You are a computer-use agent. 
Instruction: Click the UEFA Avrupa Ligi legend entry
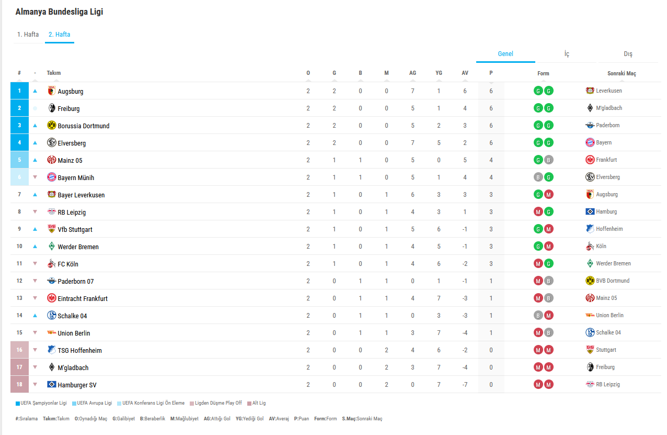92,403
